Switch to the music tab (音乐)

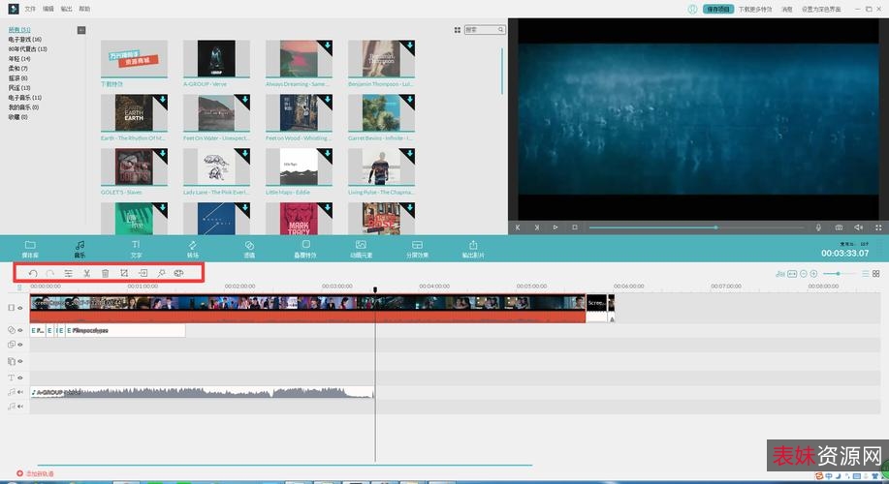[79, 249]
